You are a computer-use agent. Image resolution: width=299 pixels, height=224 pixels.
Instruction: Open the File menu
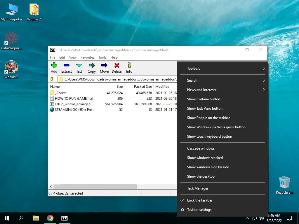[53, 57]
